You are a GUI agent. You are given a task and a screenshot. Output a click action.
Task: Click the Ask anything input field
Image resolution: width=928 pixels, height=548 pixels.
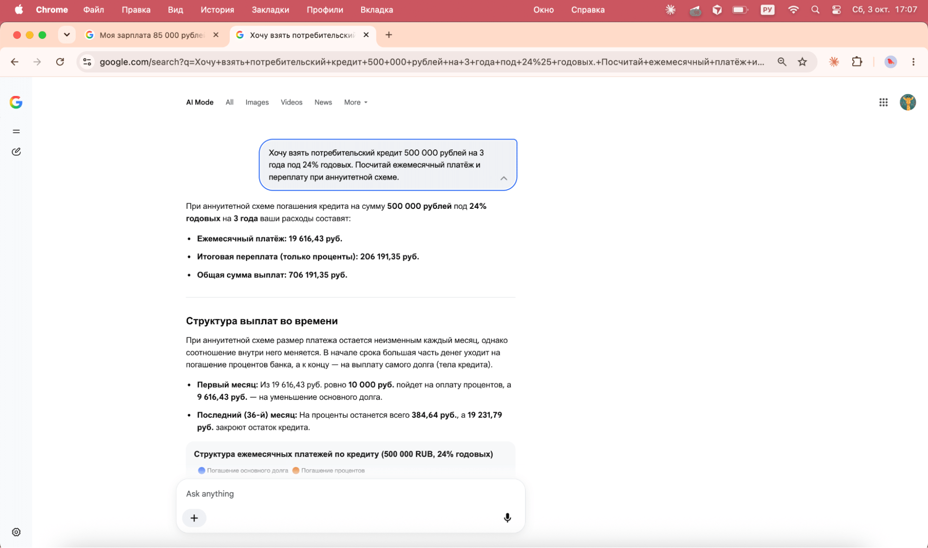pyautogui.click(x=350, y=494)
